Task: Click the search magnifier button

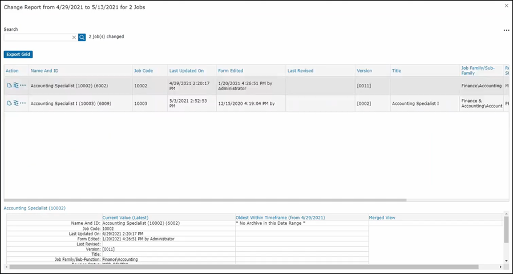Action: 82,37
